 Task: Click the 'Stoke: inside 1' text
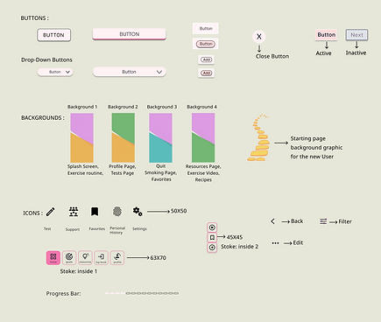[x=79, y=271]
